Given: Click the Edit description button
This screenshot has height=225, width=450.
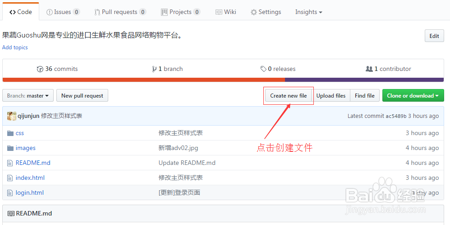Looking at the screenshot, I should [x=434, y=36].
